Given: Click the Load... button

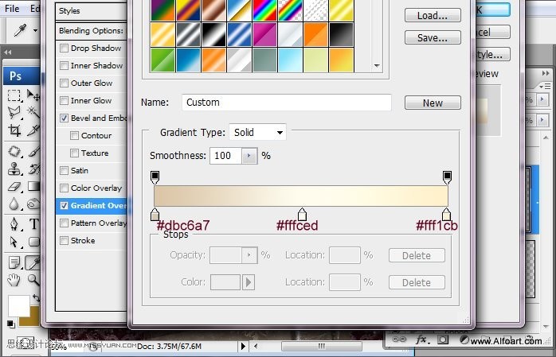Looking at the screenshot, I should point(433,16).
